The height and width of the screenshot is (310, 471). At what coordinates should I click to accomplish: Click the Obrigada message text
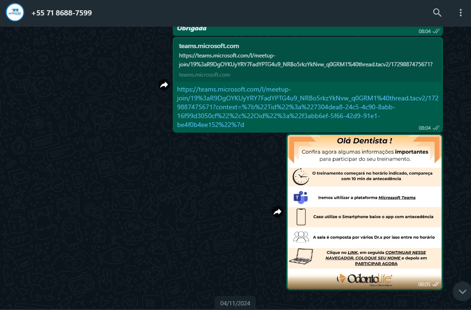[x=192, y=28]
